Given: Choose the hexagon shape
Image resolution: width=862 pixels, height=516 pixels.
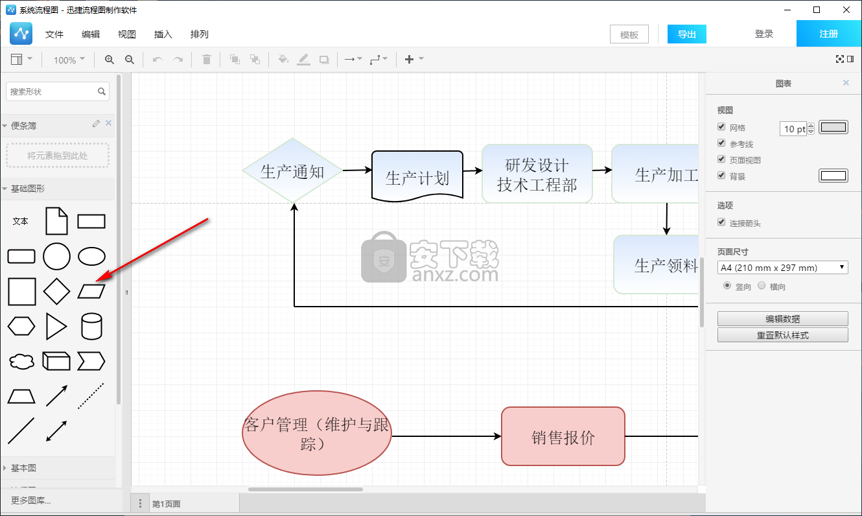Looking at the screenshot, I should (21, 326).
